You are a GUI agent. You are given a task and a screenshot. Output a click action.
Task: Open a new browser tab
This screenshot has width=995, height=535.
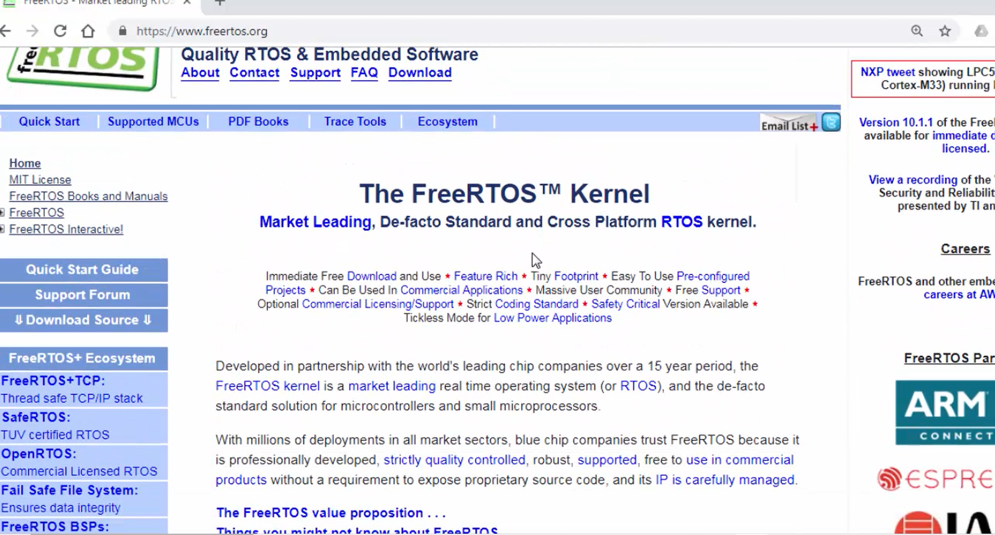pos(220,2)
